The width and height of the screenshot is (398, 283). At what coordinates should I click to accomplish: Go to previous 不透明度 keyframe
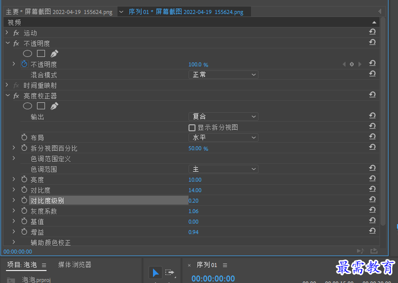tap(344, 64)
